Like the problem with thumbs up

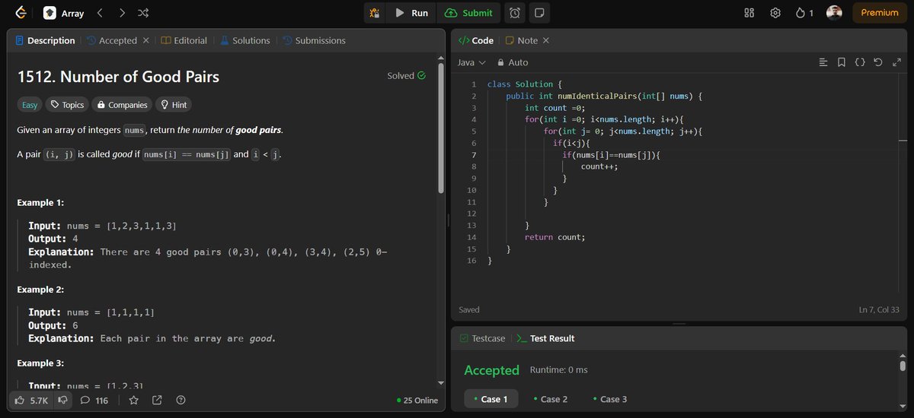pos(33,400)
